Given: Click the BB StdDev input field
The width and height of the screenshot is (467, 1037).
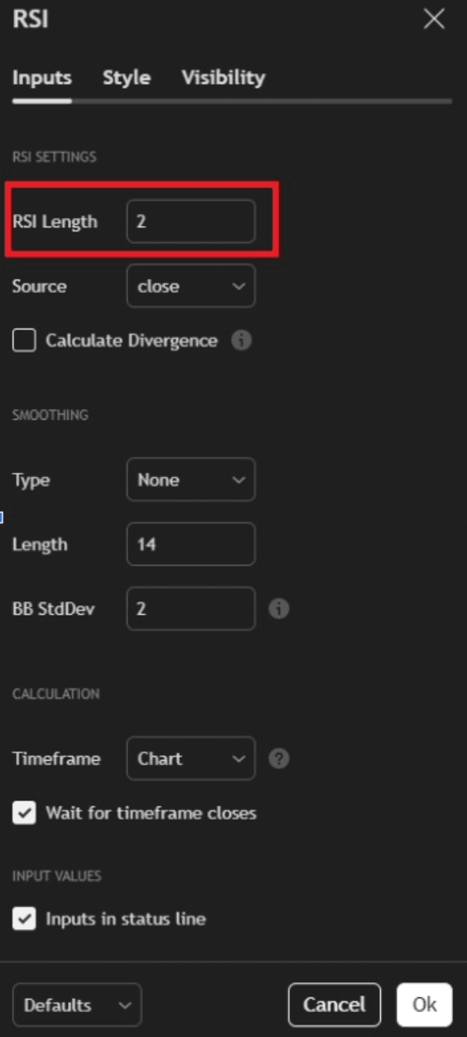Looking at the screenshot, I should [191, 609].
